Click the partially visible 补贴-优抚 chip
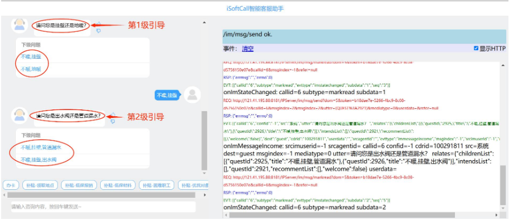The image size is (509, 224). point(194,185)
